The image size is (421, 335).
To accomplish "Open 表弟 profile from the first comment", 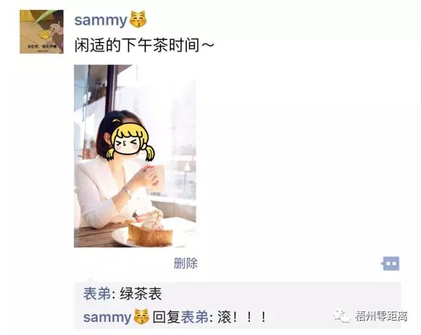I will (97, 294).
